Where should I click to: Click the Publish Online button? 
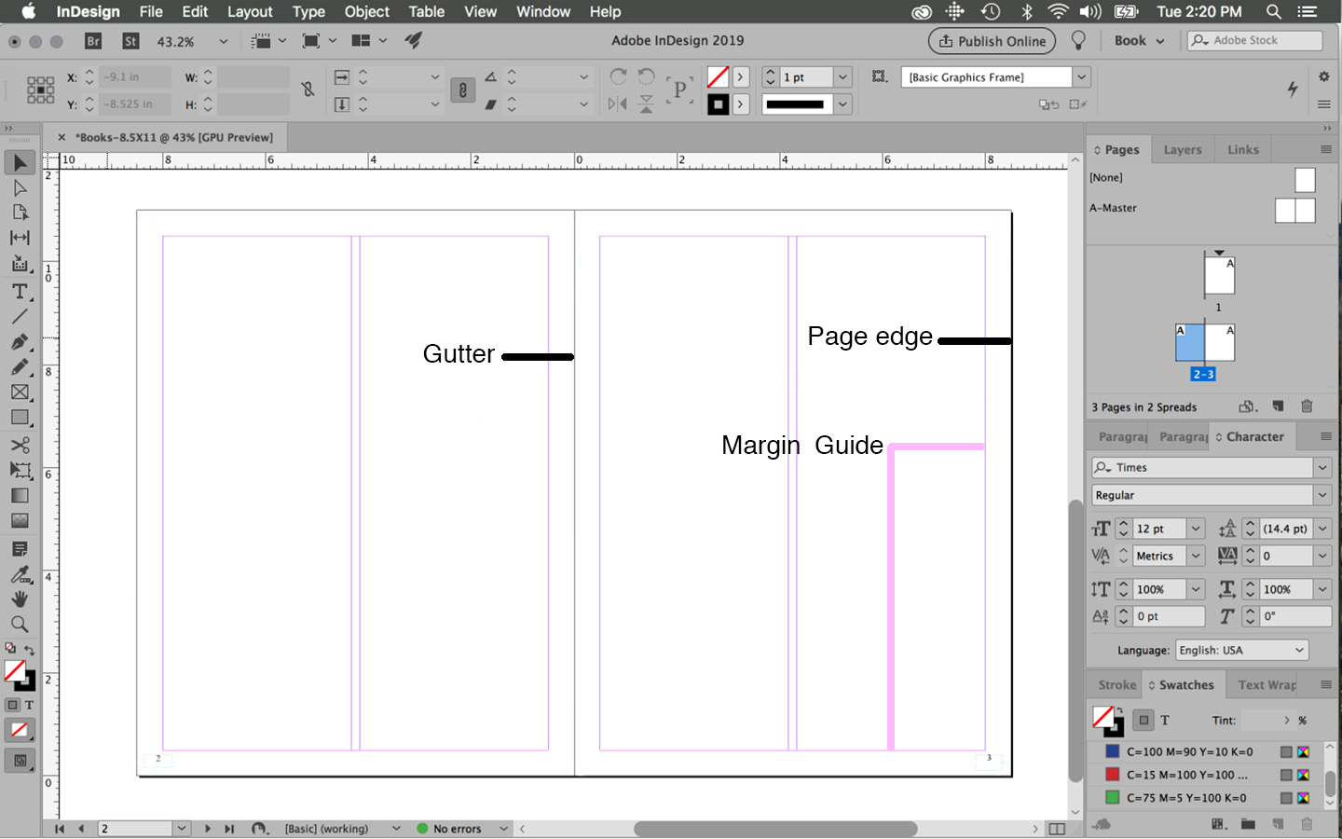(992, 41)
